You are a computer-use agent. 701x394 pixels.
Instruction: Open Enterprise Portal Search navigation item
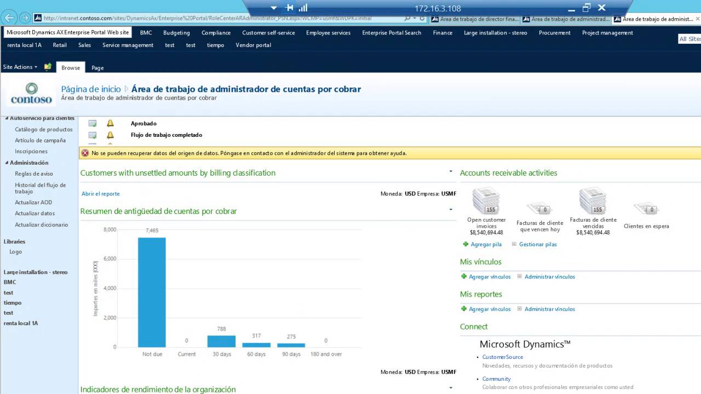(392, 33)
